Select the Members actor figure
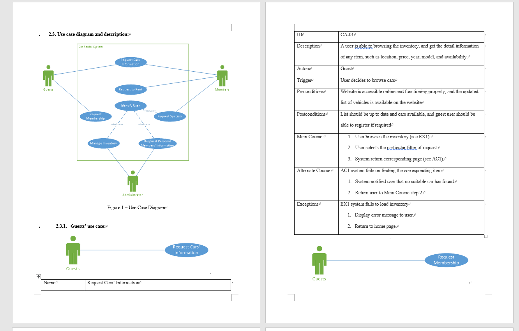Image resolution: width=519 pixels, height=331 pixels. [222, 76]
